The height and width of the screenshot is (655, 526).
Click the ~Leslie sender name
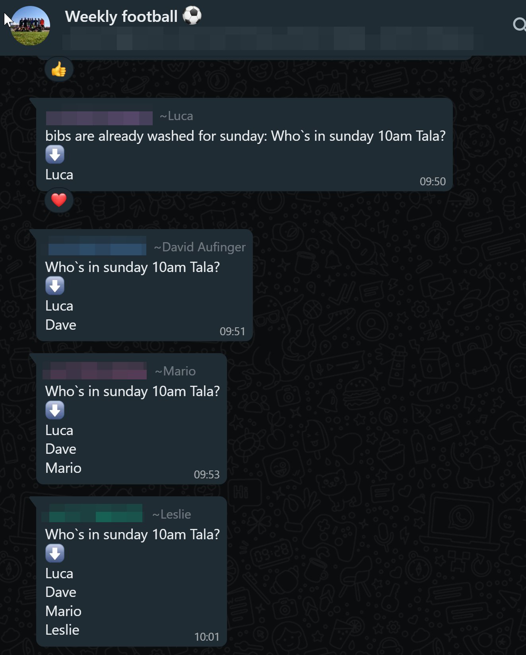coord(172,515)
